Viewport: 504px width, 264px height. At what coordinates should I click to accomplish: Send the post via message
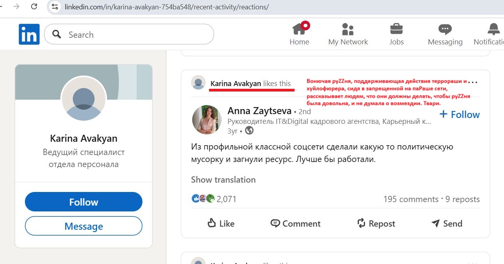447,224
